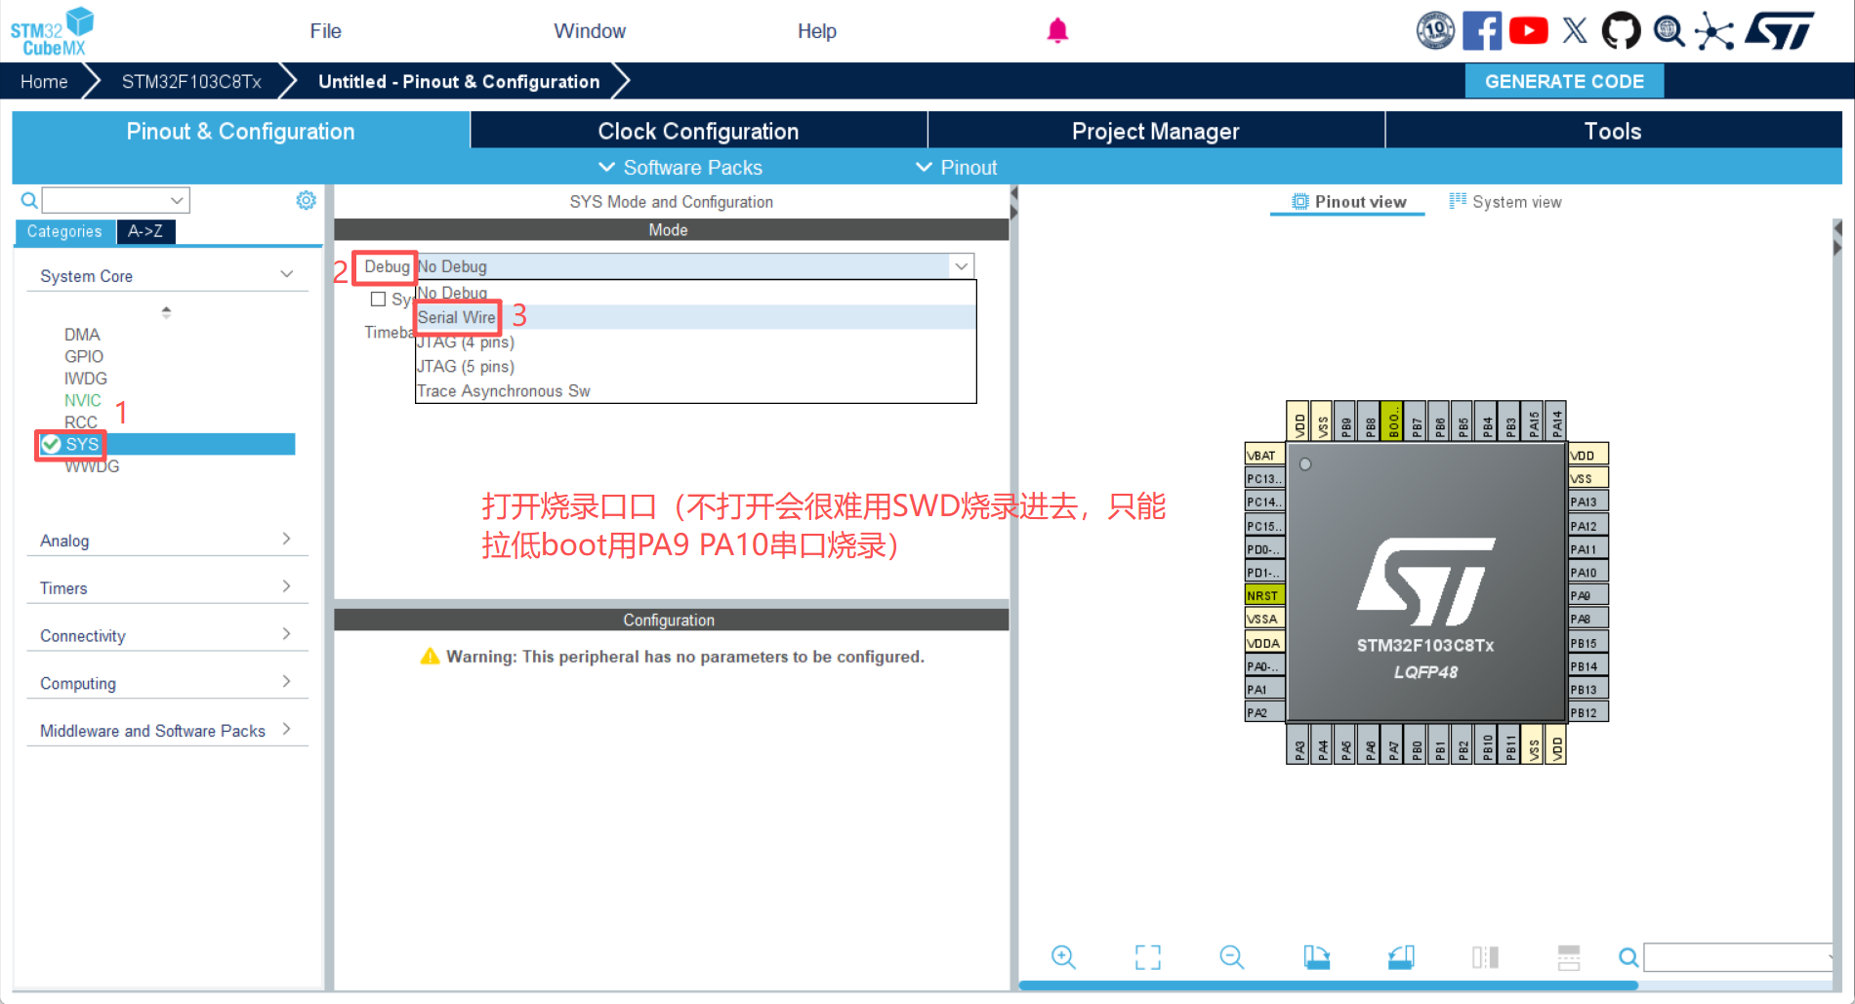
Task: Select PA9 pin on the chip
Action: pos(1588,595)
